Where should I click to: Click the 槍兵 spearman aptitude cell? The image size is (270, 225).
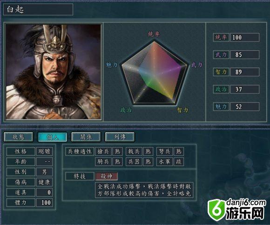[103, 151]
